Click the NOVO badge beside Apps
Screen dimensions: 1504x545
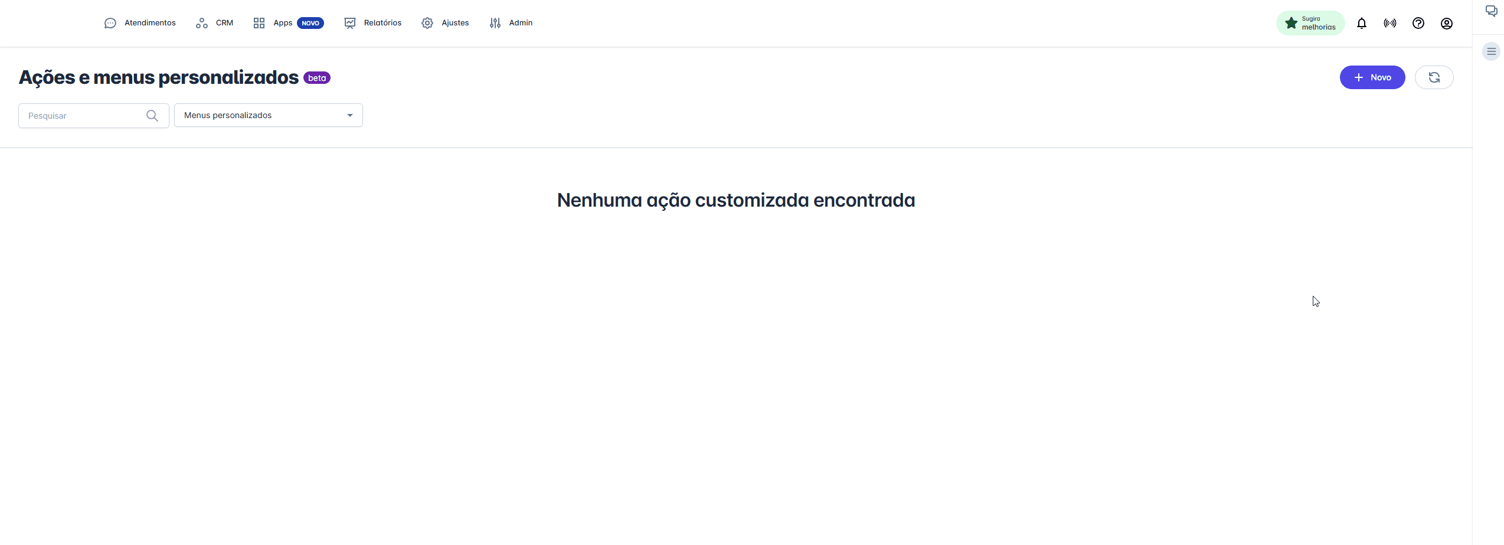tap(310, 23)
